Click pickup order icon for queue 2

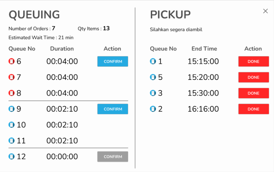click(x=153, y=109)
